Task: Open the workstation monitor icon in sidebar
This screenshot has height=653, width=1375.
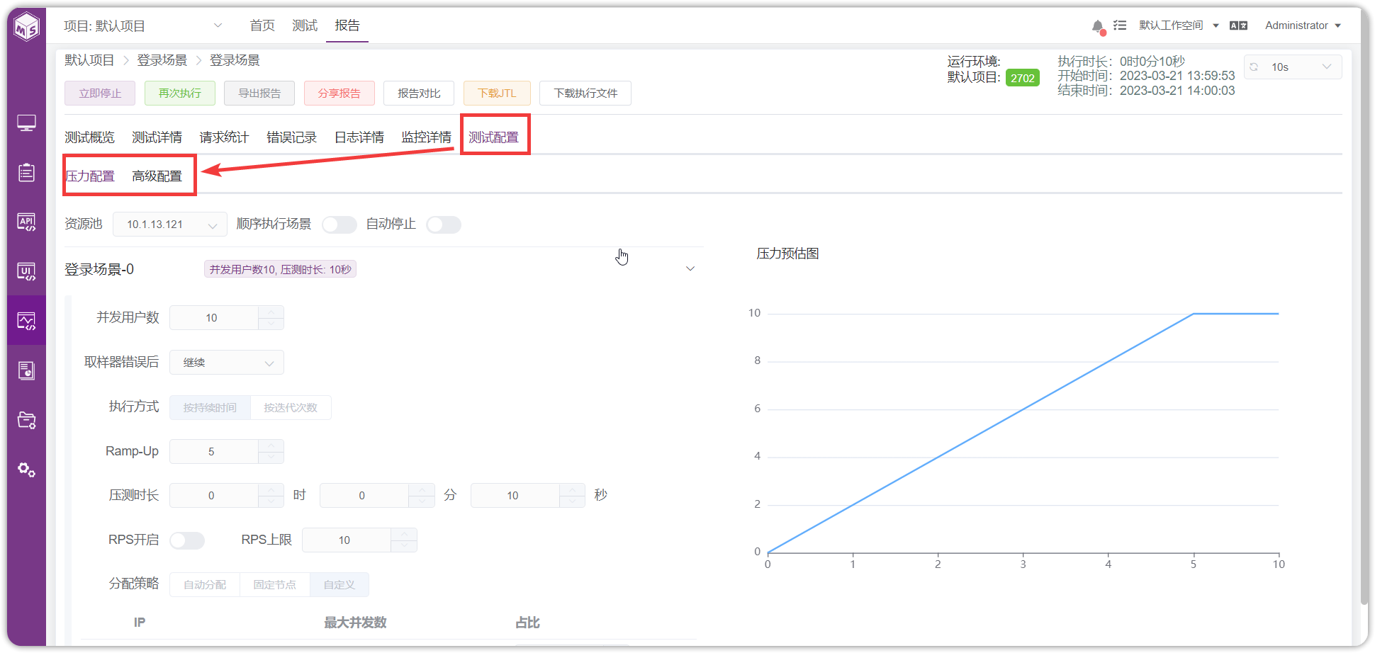Action: tap(26, 123)
